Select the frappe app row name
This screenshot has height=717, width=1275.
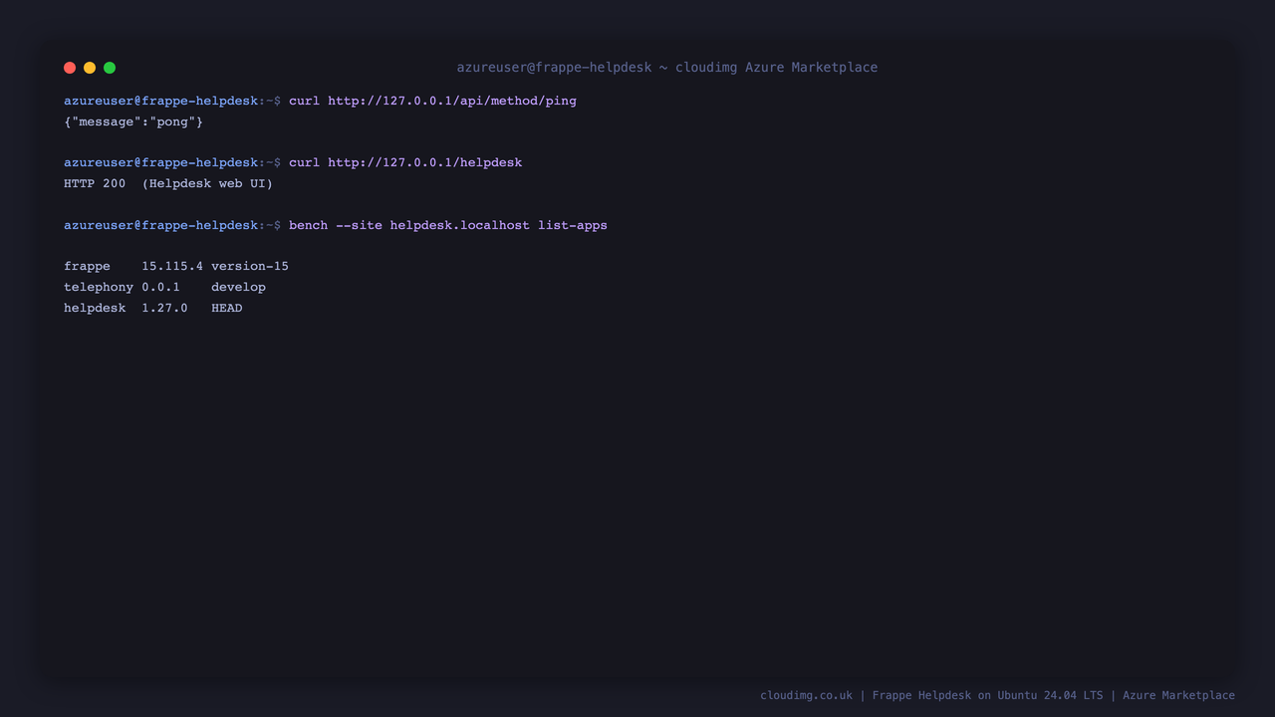[87, 266]
